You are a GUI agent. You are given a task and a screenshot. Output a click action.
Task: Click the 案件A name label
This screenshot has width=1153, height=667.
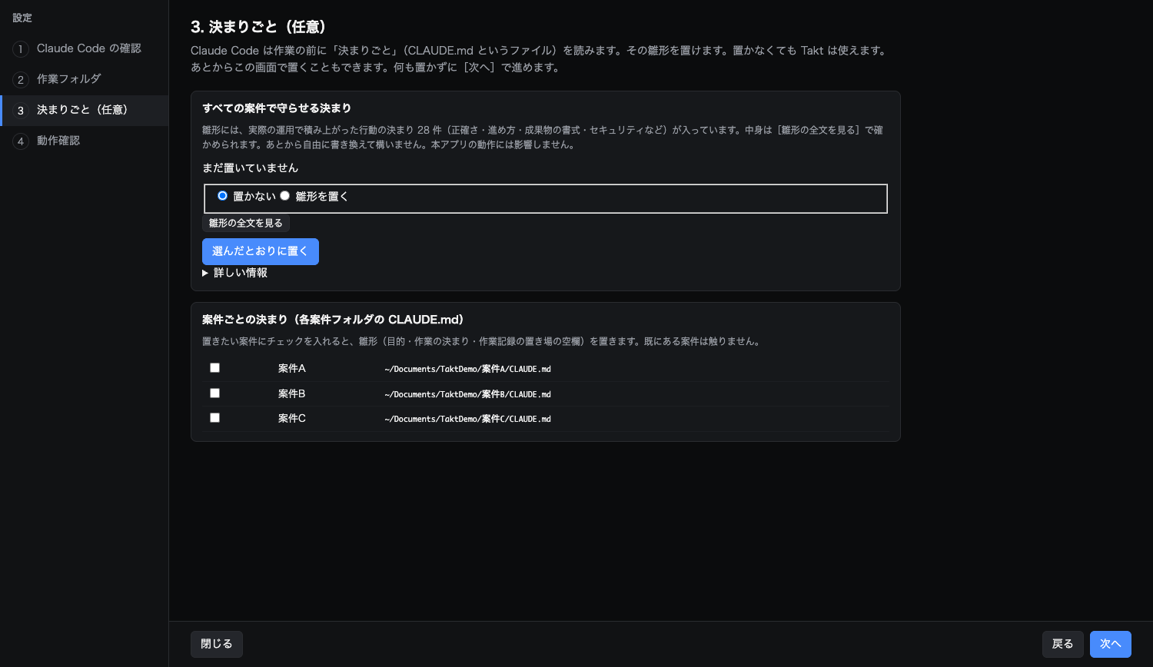(x=292, y=368)
